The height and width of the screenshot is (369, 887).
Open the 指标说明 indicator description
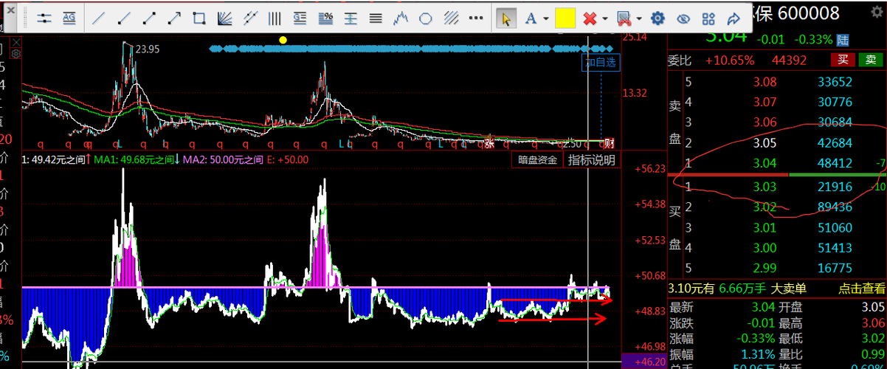(592, 160)
